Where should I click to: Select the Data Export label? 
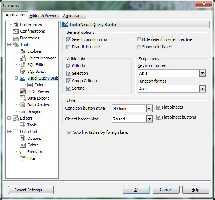click(x=38, y=98)
